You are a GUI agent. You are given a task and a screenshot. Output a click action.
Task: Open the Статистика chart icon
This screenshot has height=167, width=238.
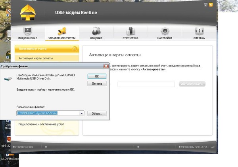[131, 31]
